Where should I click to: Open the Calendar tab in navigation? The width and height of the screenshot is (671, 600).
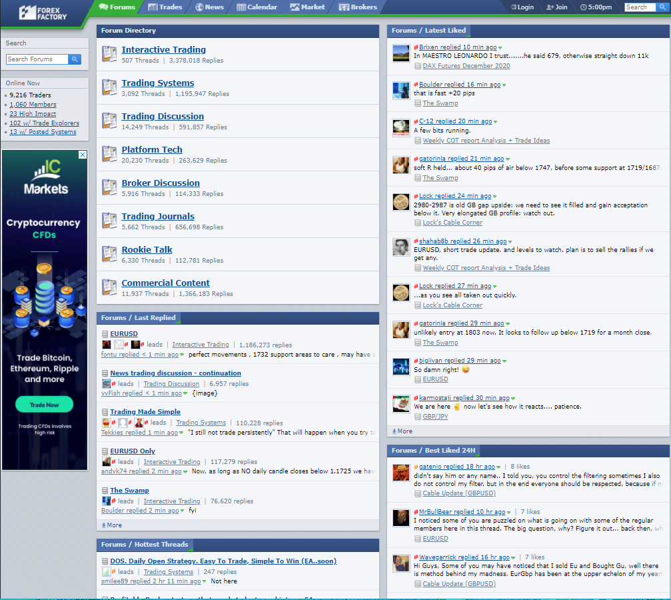pos(257,7)
